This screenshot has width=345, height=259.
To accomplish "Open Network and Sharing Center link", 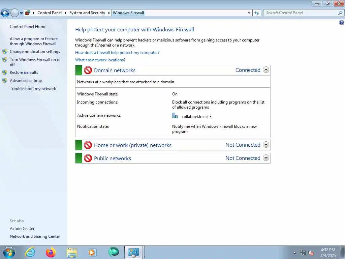I will click(35, 236).
